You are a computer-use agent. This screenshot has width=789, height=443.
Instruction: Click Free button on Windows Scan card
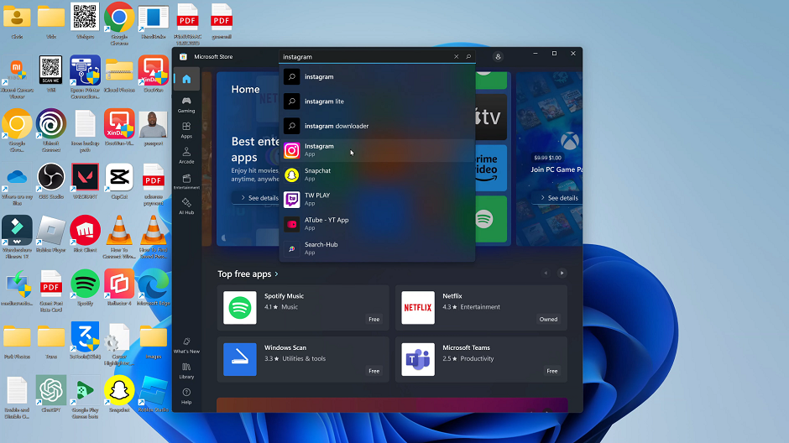[x=374, y=371]
